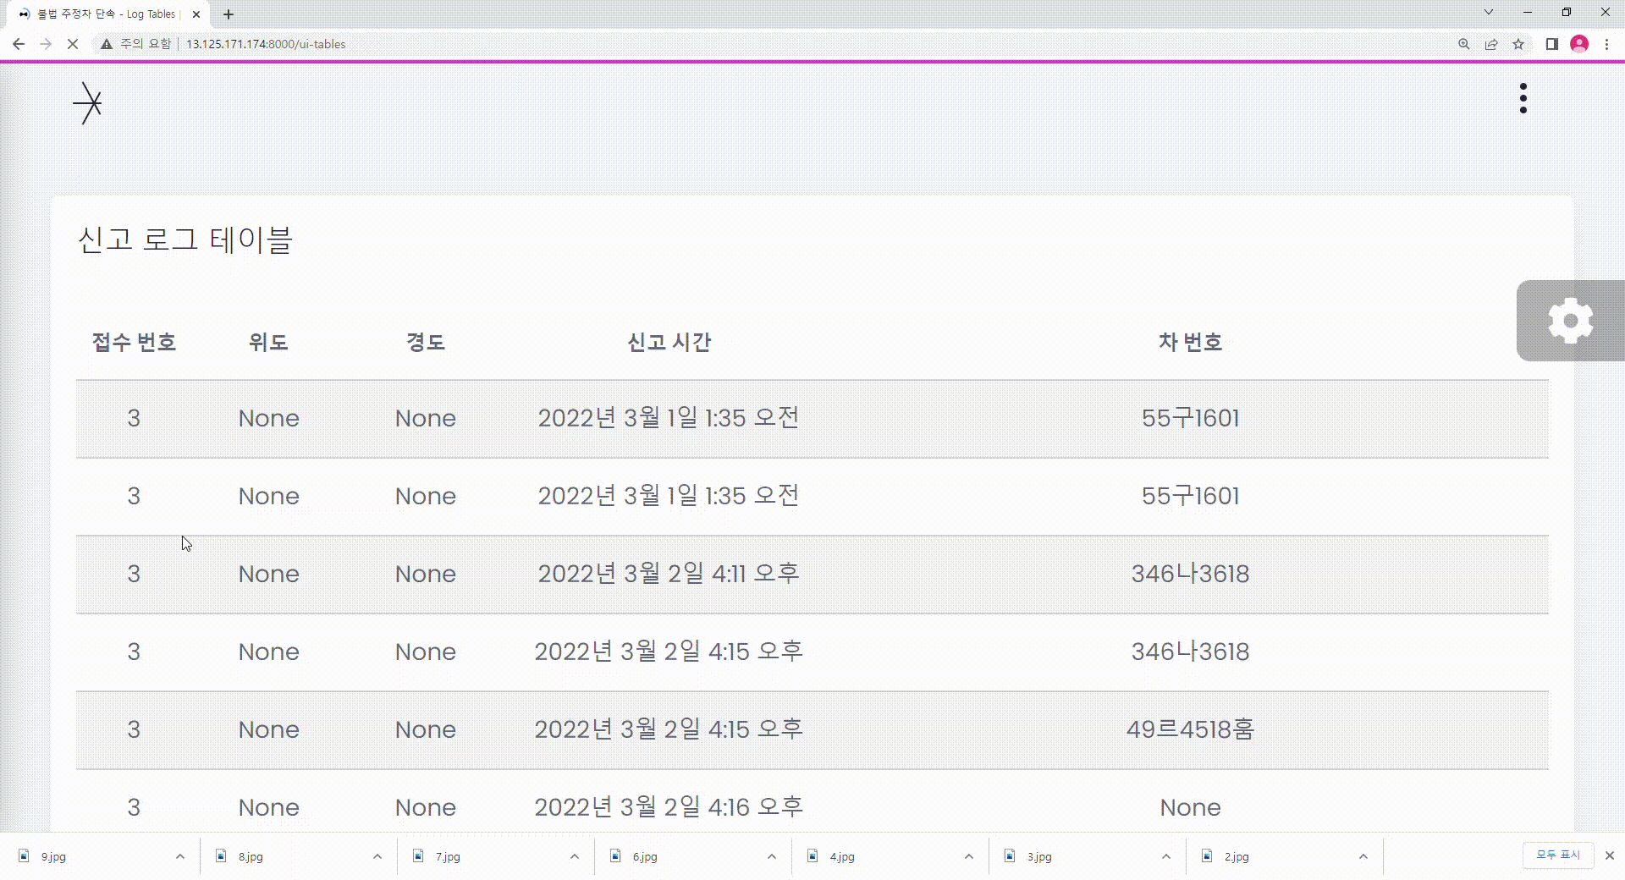1625x880 pixels.
Task: Open the three-dot vertical menu on the page
Action: [x=1523, y=98]
